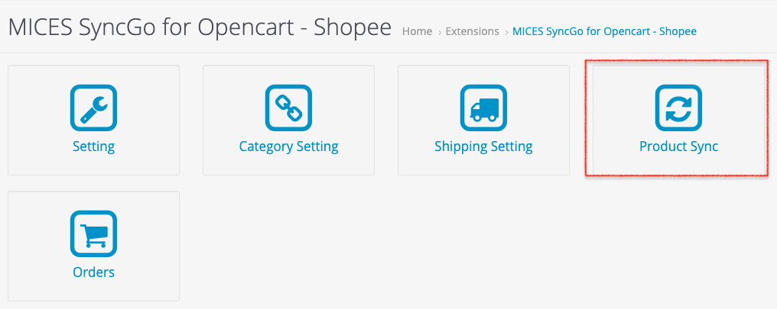Click the chevron between Home and Extensions

pos(440,32)
